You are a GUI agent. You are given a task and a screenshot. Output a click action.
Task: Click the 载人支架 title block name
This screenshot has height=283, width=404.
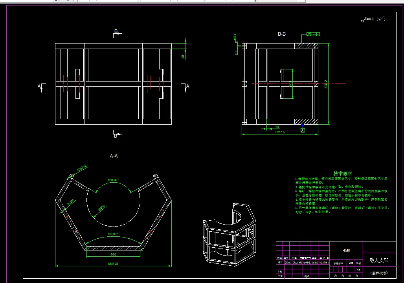click(x=379, y=260)
